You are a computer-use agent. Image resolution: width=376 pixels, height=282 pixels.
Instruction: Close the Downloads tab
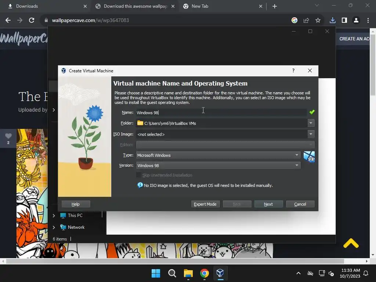85,6
